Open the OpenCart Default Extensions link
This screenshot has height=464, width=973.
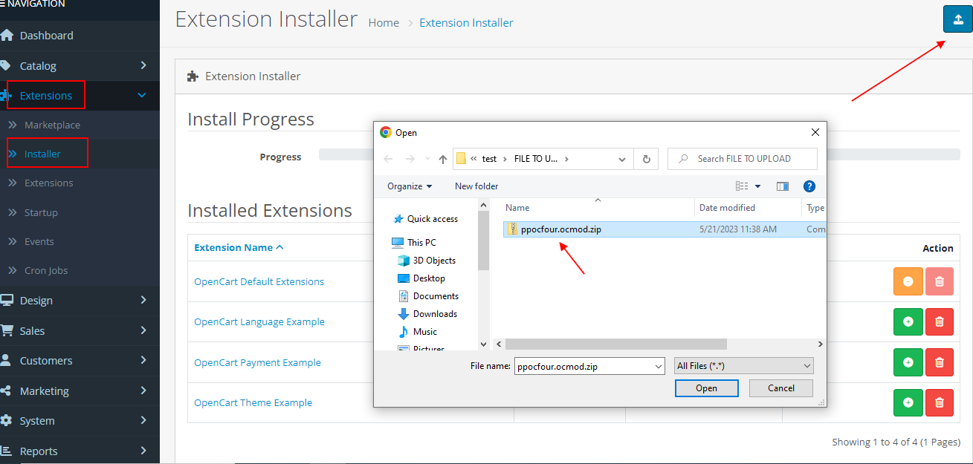click(259, 281)
